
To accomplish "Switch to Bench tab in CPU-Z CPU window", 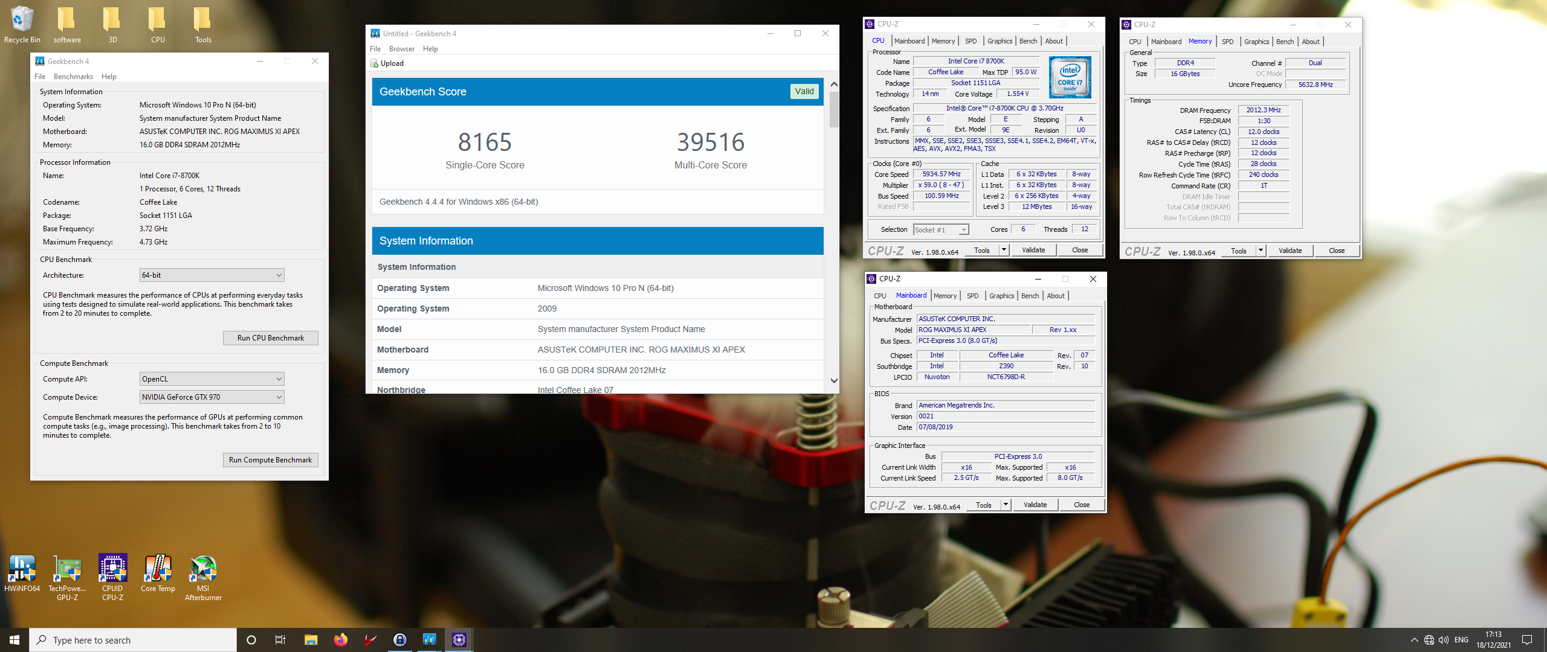I will click(x=1028, y=41).
